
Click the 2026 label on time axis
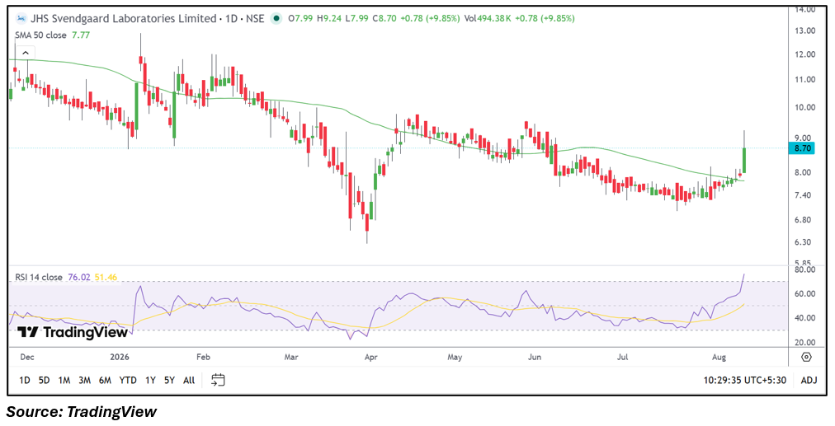click(x=120, y=357)
